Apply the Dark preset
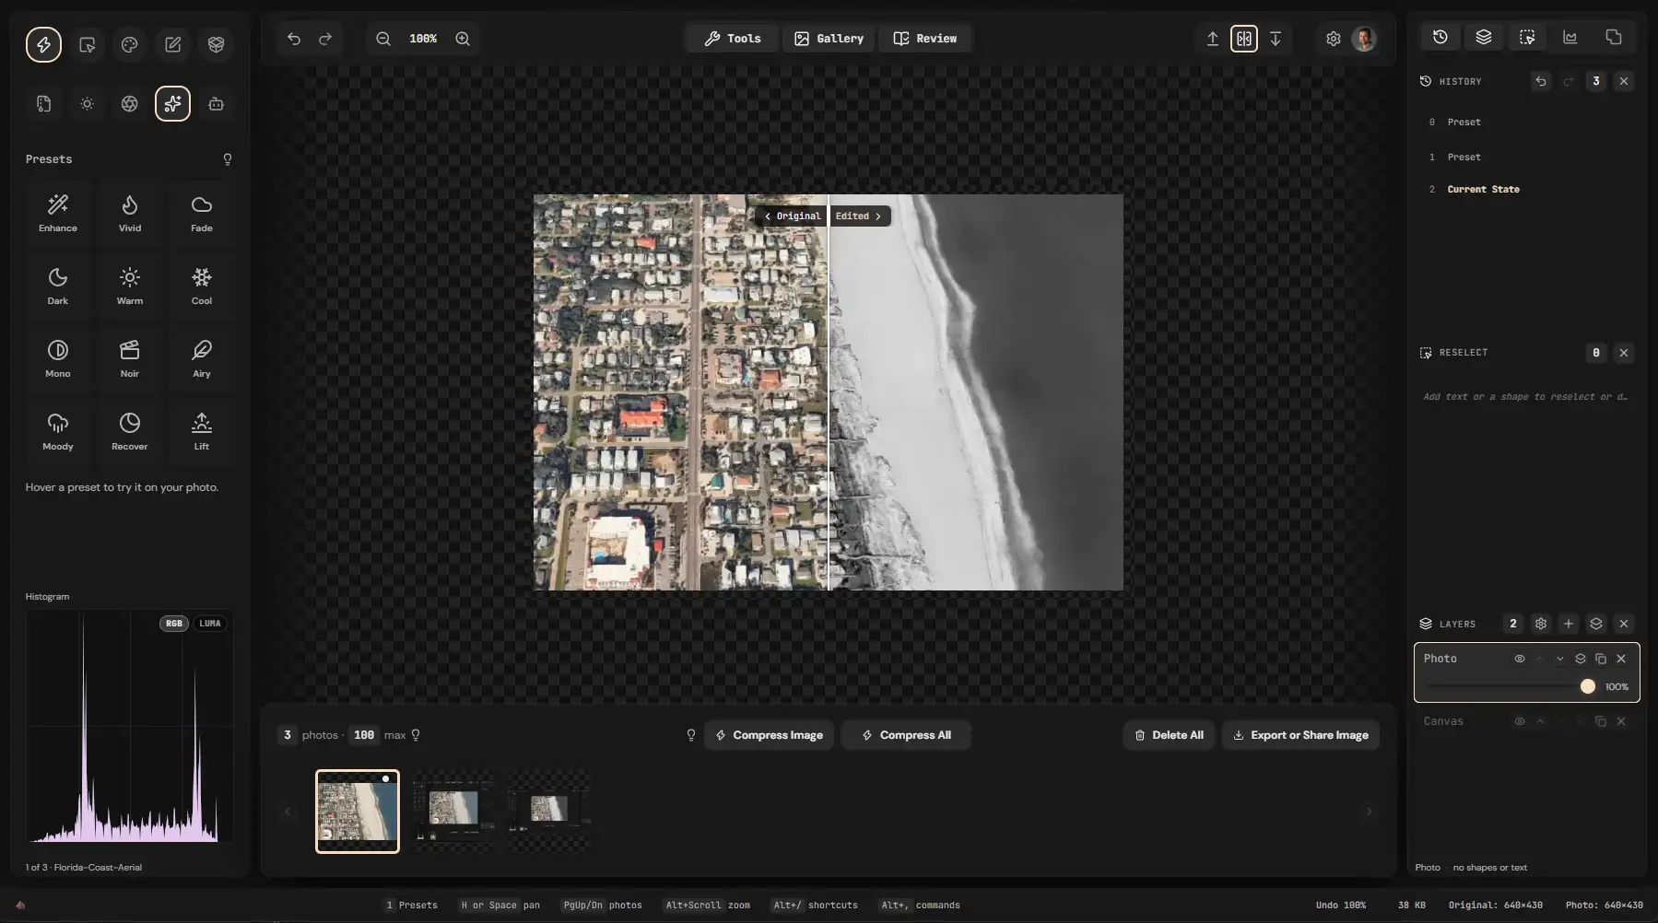Viewport: 1658px width, 923px height. [58, 286]
